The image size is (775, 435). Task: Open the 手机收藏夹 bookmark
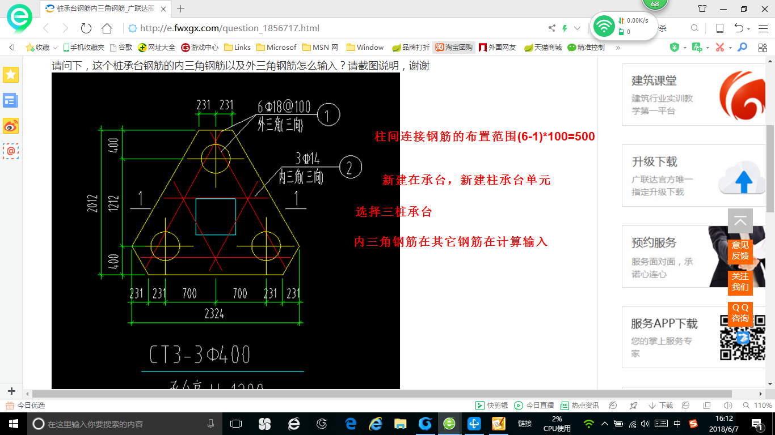coord(83,48)
